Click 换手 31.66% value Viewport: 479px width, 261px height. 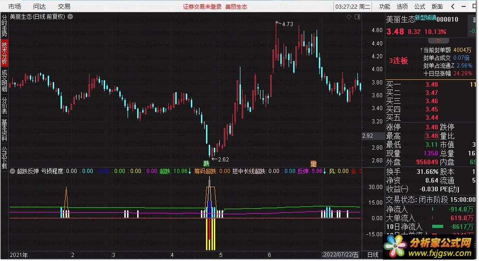point(428,172)
